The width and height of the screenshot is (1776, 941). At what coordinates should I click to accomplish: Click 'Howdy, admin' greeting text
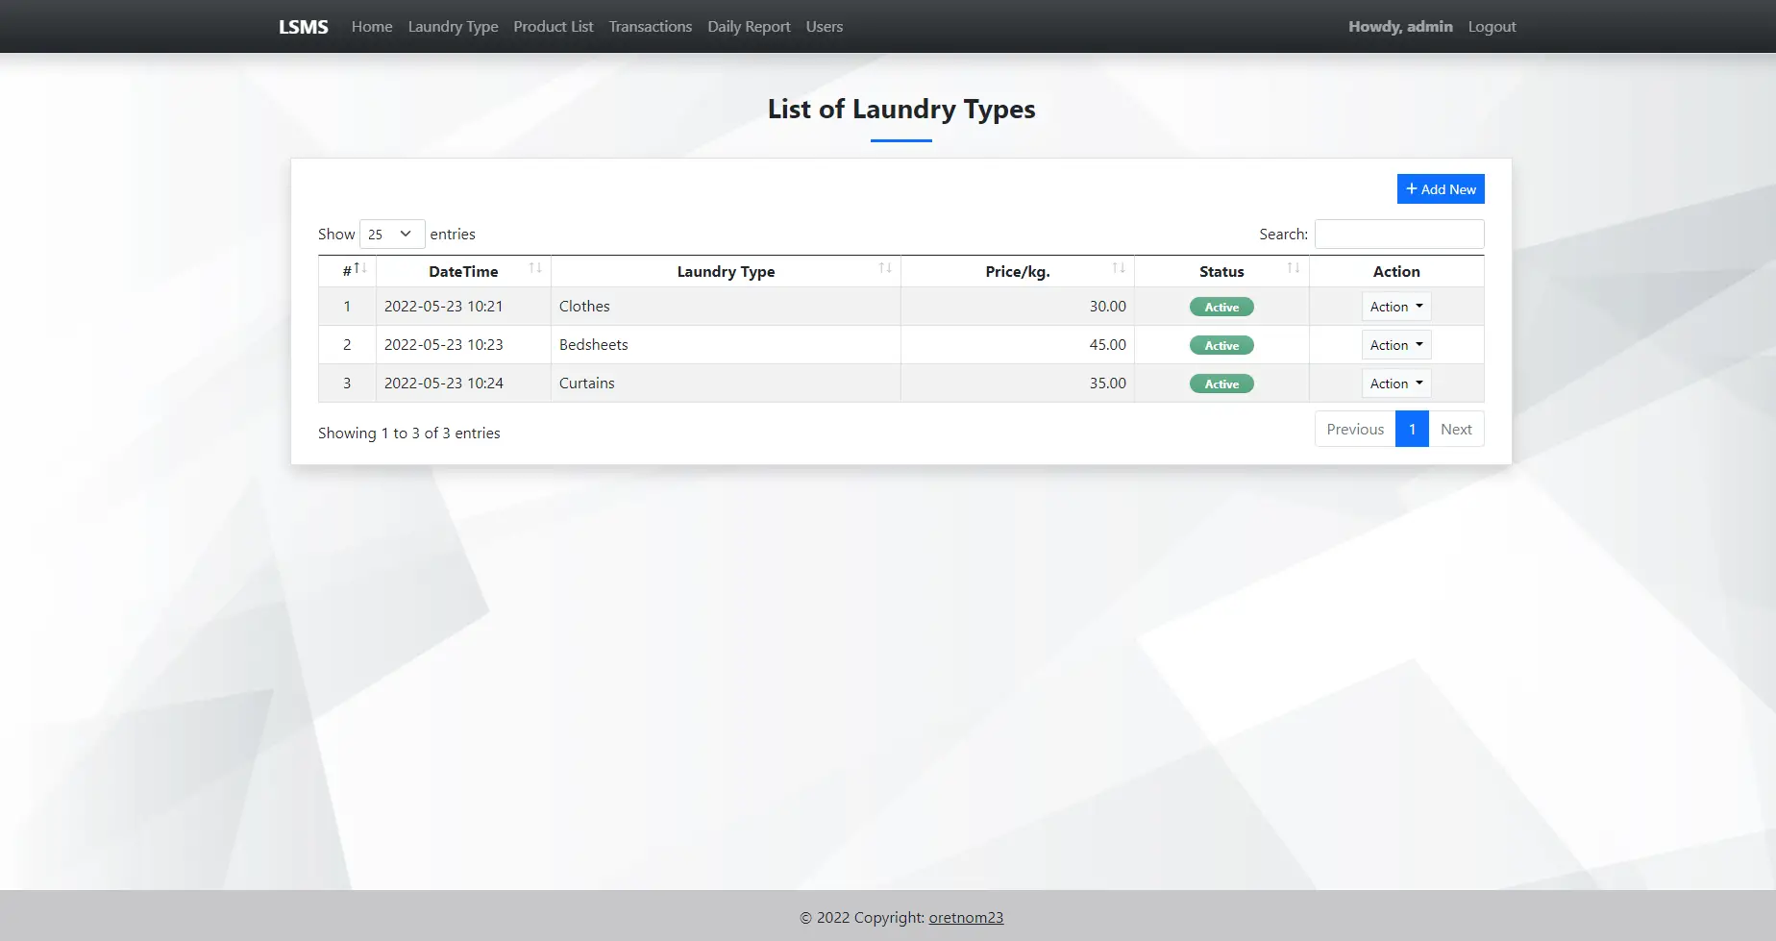(x=1400, y=27)
